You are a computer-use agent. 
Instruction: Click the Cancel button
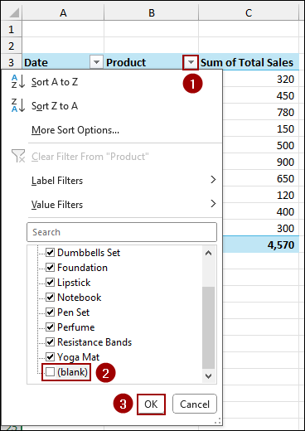[x=195, y=404]
